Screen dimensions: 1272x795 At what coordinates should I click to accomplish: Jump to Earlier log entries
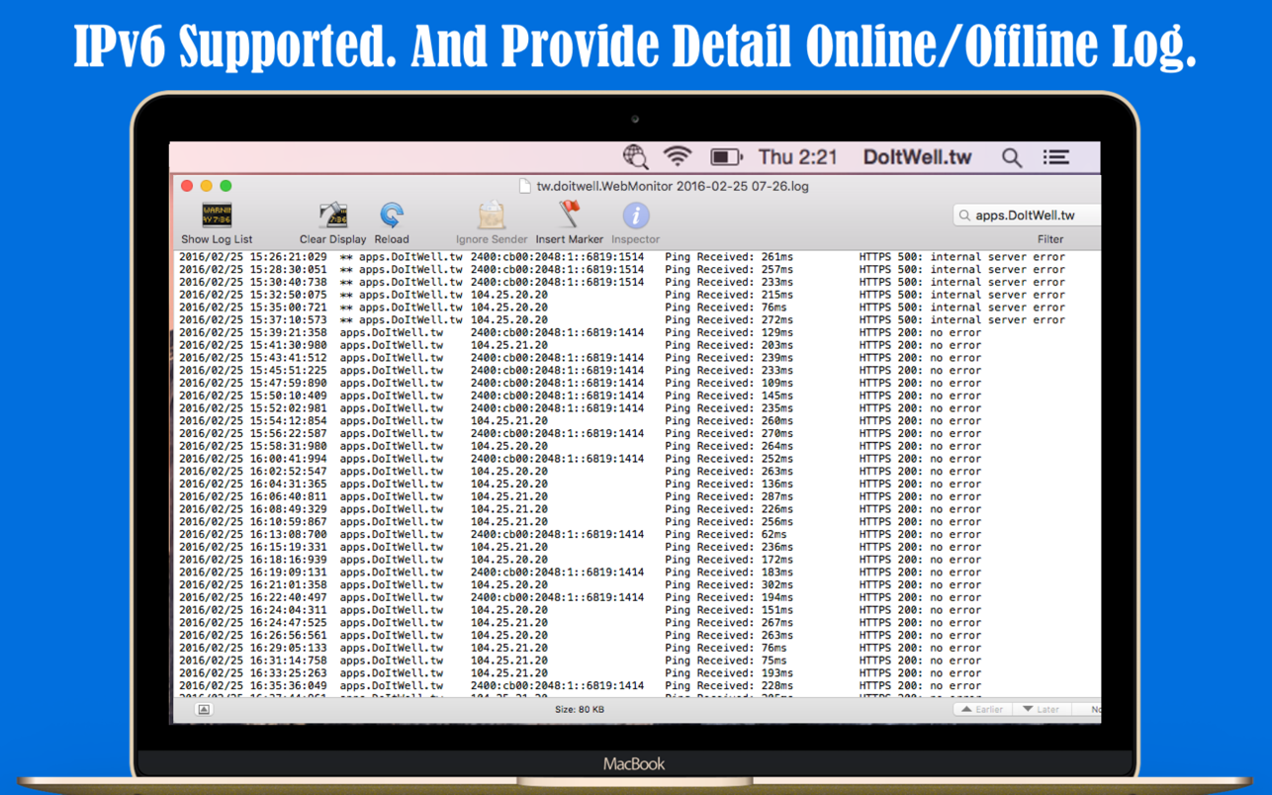982,709
